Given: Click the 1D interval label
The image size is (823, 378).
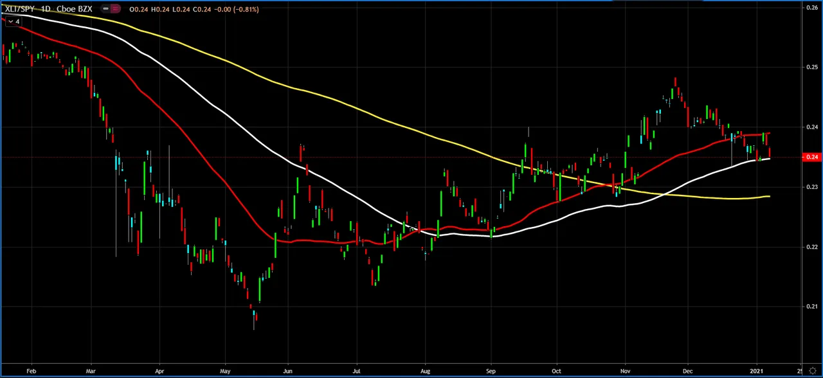Looking at the screenshot, I should click(x=44, y=9).
